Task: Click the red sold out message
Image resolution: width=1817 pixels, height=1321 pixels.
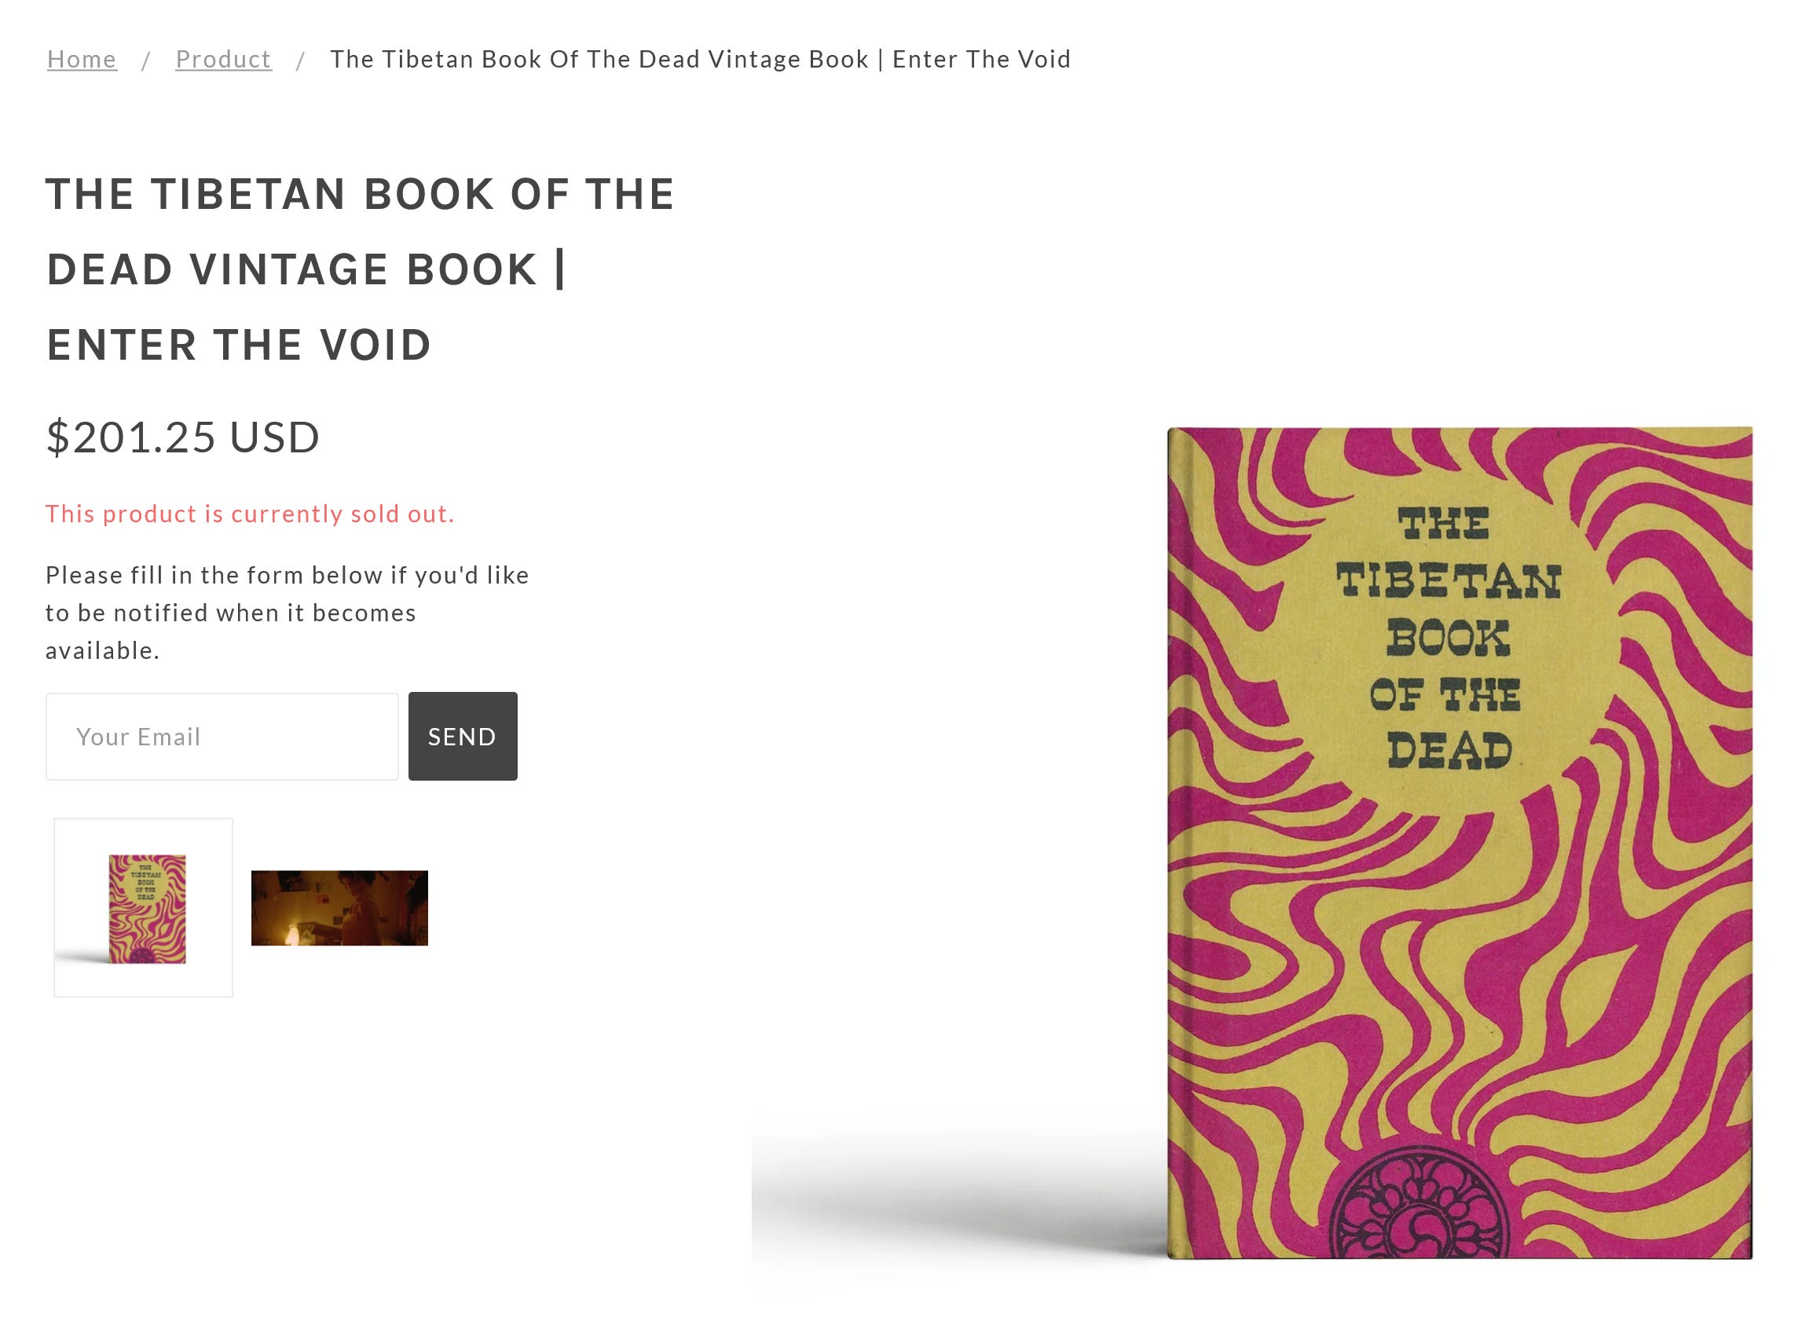Action: pos(250,514)
